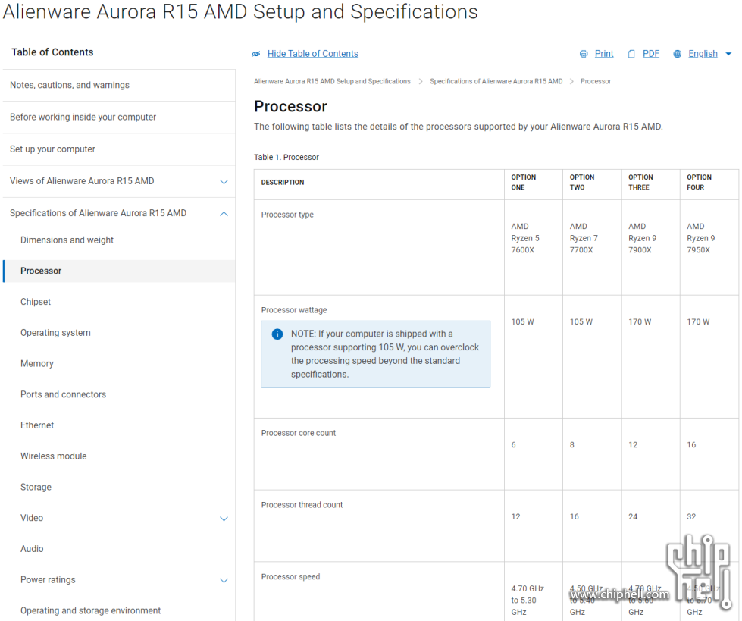Click the globe language icon
The height and width of the screenshot is (621, 742).
point(678,54)
